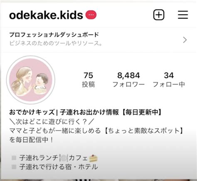Open the 8,484 フォロワー followers list
This screenshot has height=181, width=197.
128,80
